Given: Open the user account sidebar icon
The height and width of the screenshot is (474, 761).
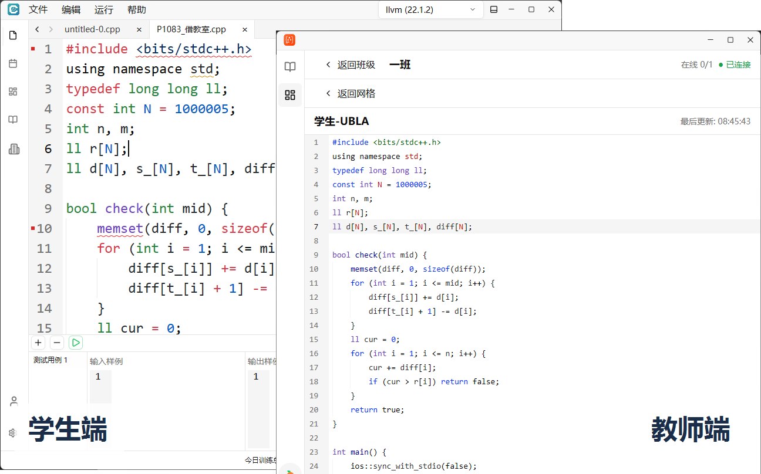Looking at the screenshot, I should (x=13, y=401).
